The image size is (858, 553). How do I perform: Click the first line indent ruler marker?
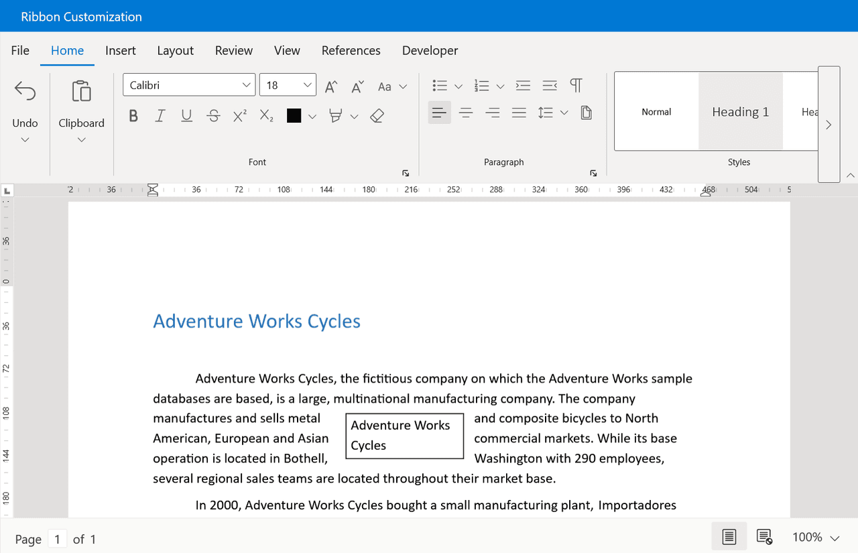pyautogui.click(x=153, y=187)
